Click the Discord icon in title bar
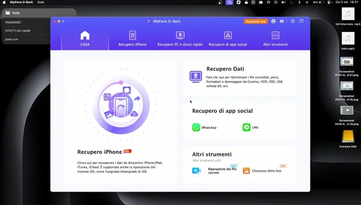The height and width of the screenshot is (205, 361). 281,21
